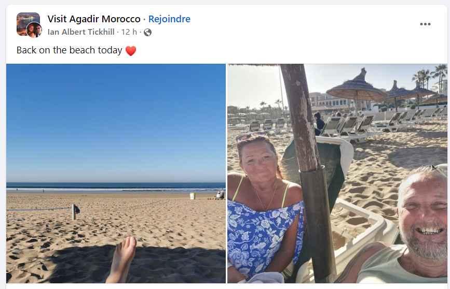
Task: Click the author's small round profile picture
Action: pos(34,31)
